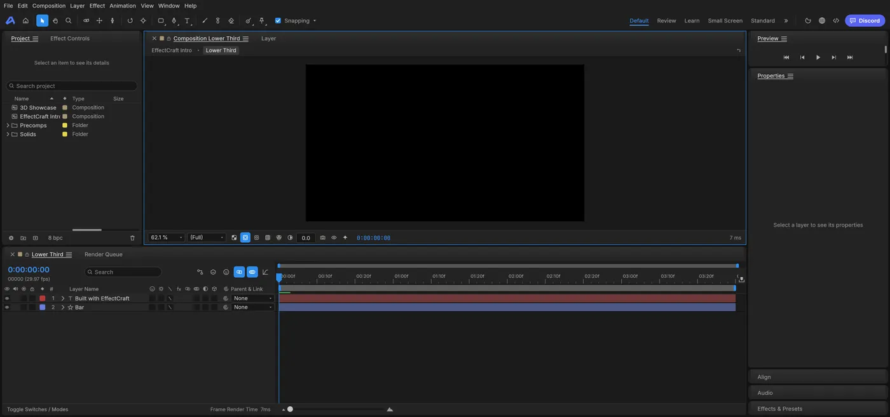The height and width of the screenshot is (417, 890).
Task: Select the arrow Selection tool
Action: [42, 20]
